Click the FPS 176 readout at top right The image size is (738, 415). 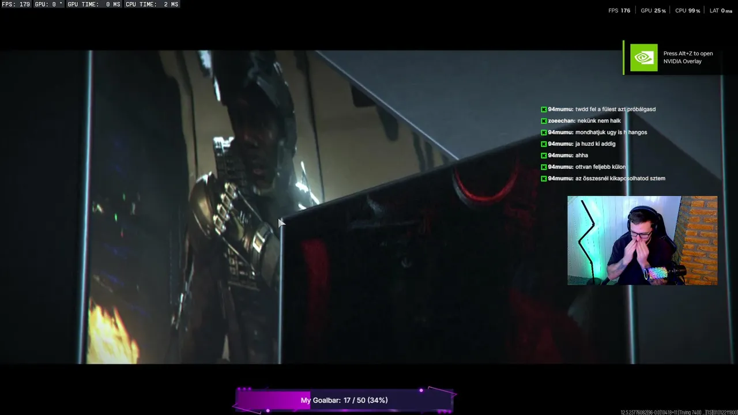(x=619, y=10)
